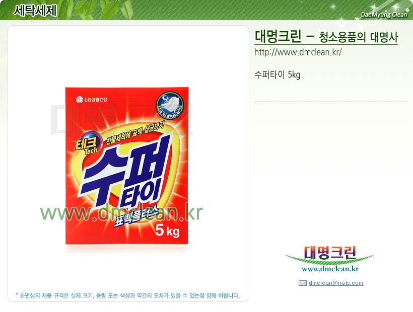Click the 수퍼타이 5kg product name
Screen dimensions: 413x312
[x=278, y=74]
